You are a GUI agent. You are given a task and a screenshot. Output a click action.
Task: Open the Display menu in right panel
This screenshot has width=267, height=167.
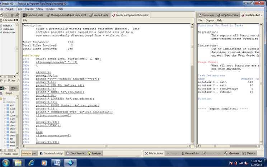[210, 20]
